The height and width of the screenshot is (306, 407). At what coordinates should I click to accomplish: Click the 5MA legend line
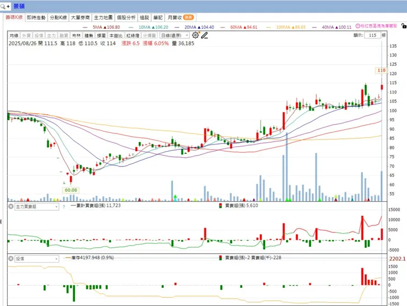(x=85, y=27)
